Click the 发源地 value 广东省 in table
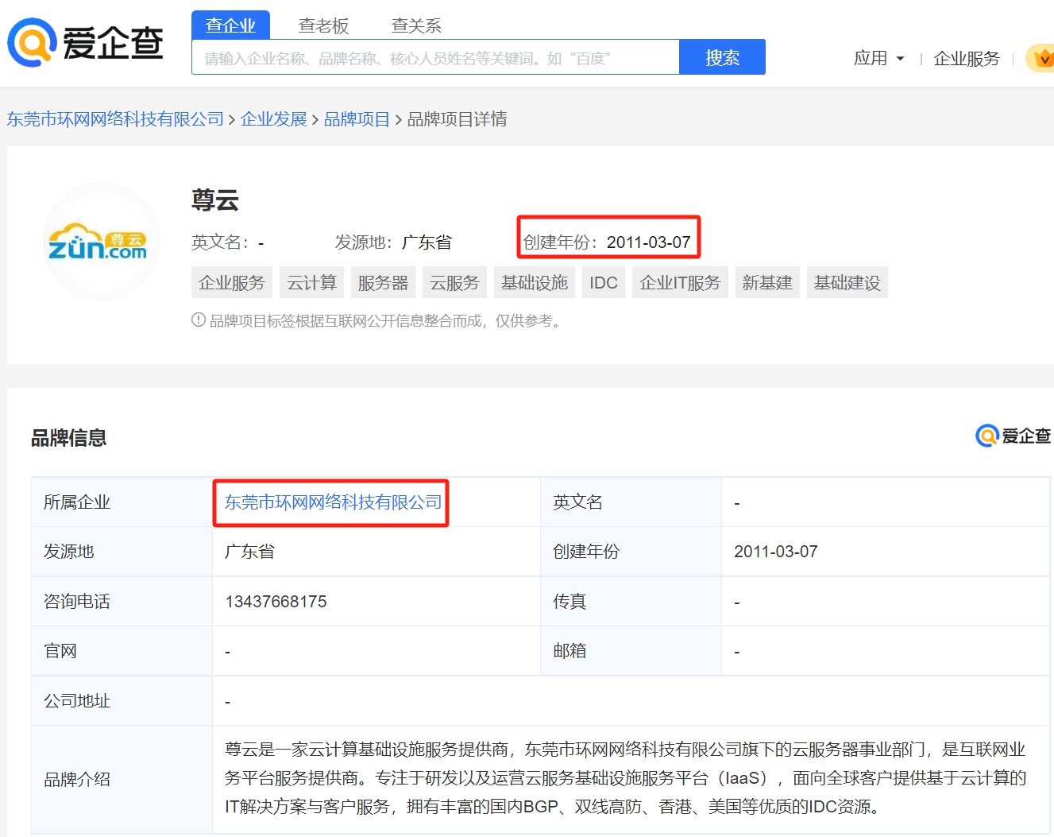This screenshot has height=837, width=1054. [249, 551]
